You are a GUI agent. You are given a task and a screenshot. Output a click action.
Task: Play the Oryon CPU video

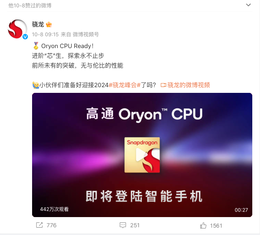142,155
